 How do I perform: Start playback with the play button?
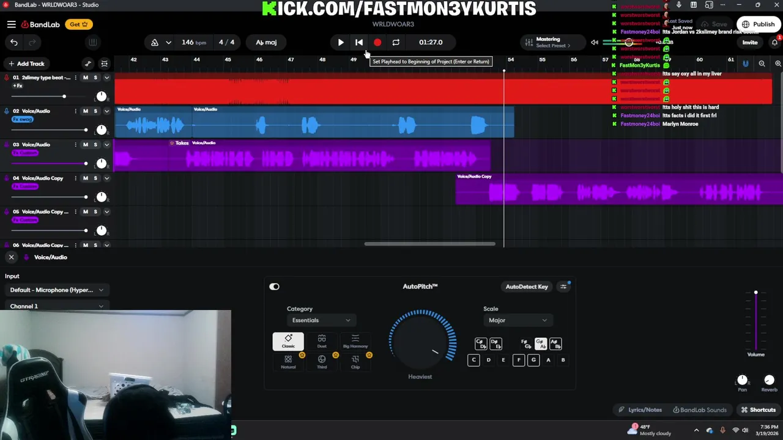[x=341, y=42]
